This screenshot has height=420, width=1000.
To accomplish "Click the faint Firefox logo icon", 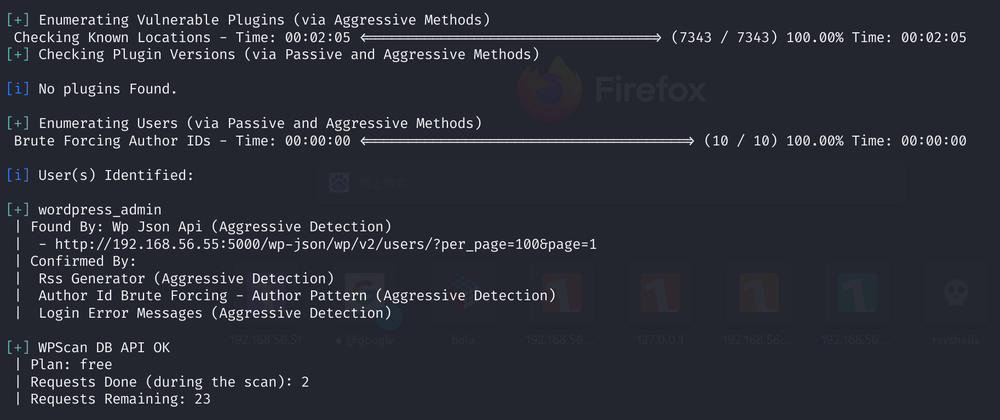I will [x=549, y=89].
